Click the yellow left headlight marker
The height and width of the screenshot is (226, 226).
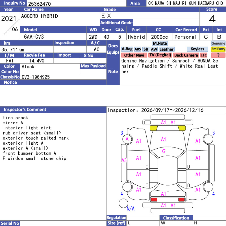point(154,128)
